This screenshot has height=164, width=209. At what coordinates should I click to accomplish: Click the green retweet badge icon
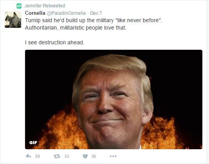19,6
